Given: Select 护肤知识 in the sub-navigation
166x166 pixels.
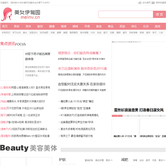Looking at the screenshot, I should [6, 33].
